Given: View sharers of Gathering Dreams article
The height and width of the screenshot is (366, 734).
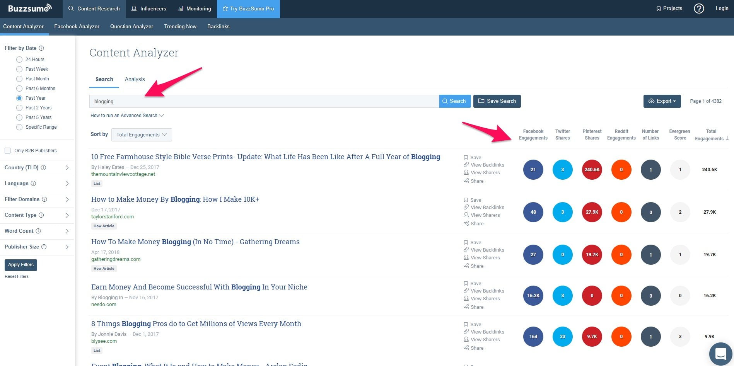Looking at the screenshot, I should [x=481, y=257].
